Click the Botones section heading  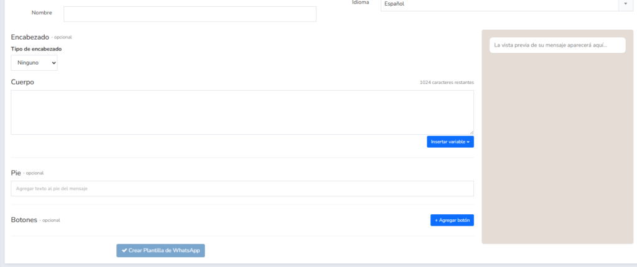(x=24, y=220)
